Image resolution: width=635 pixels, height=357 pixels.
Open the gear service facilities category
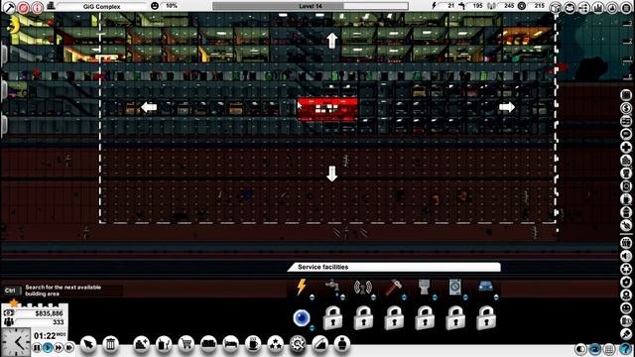pos(298,344)
